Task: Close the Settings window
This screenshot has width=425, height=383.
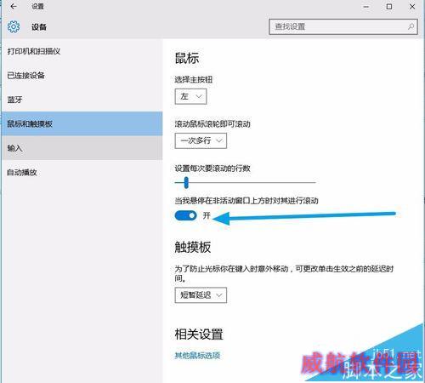Action: (x=412, y=6)
